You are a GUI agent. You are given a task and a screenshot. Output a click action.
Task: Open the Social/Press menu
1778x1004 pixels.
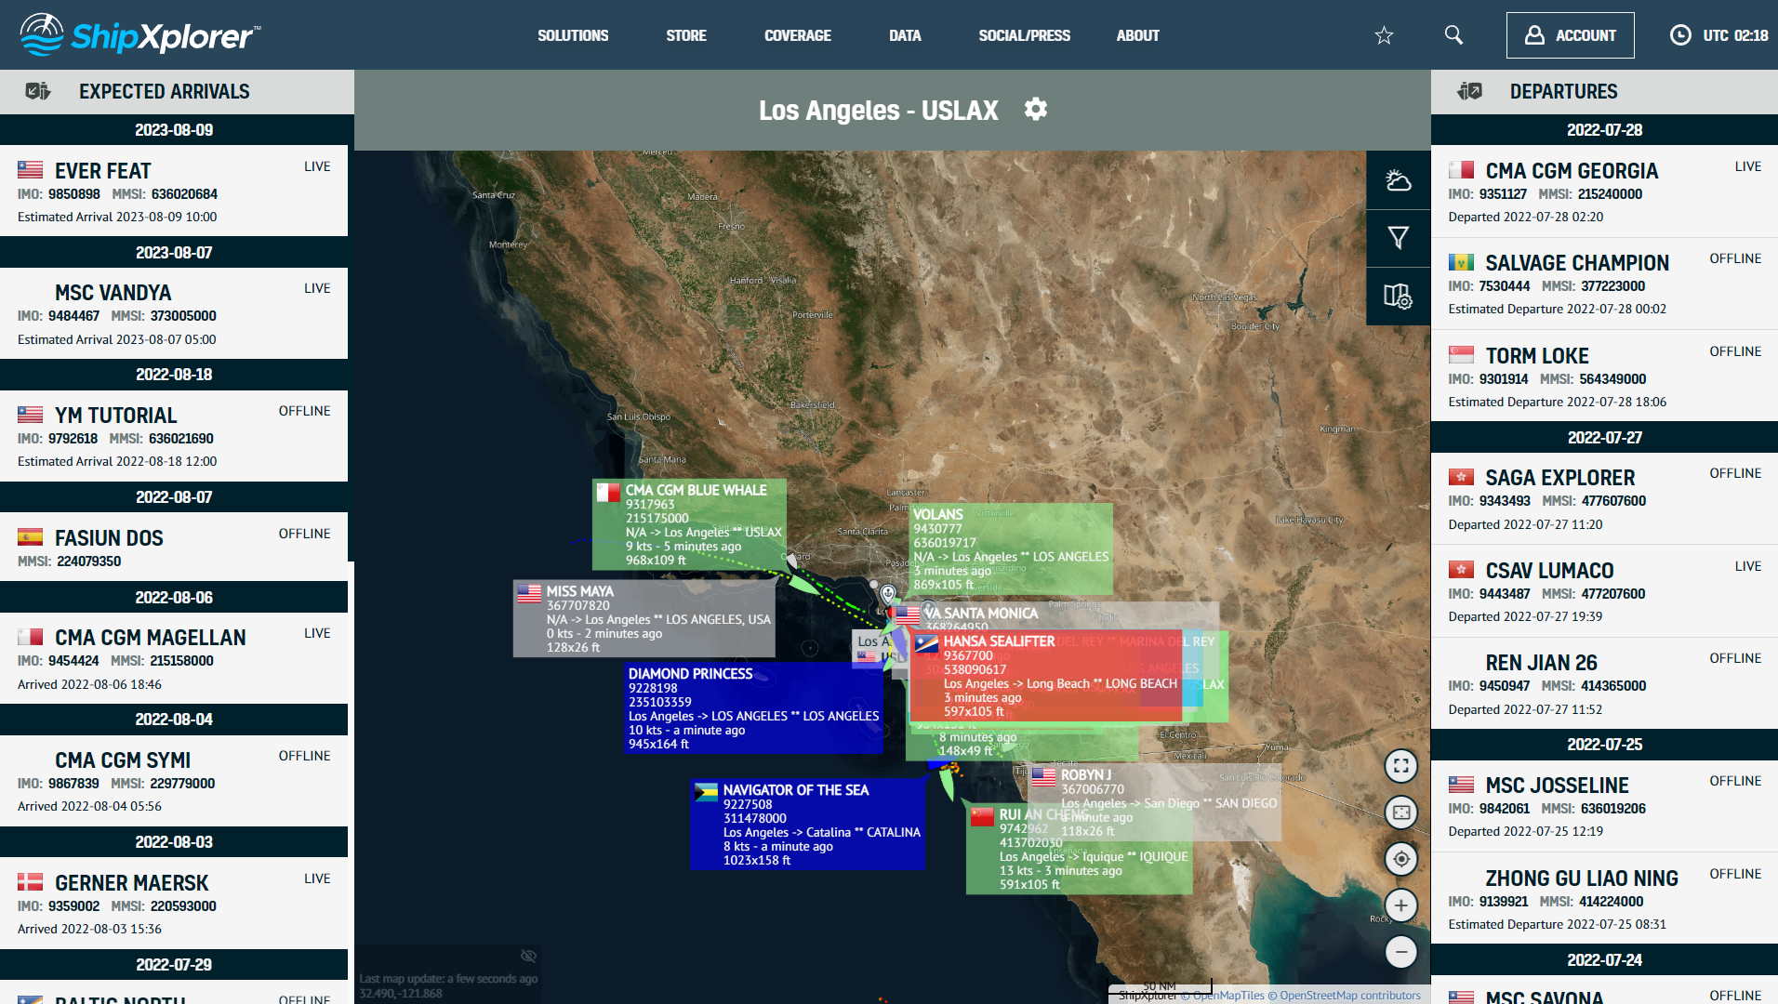click(x=1024, y=35)
